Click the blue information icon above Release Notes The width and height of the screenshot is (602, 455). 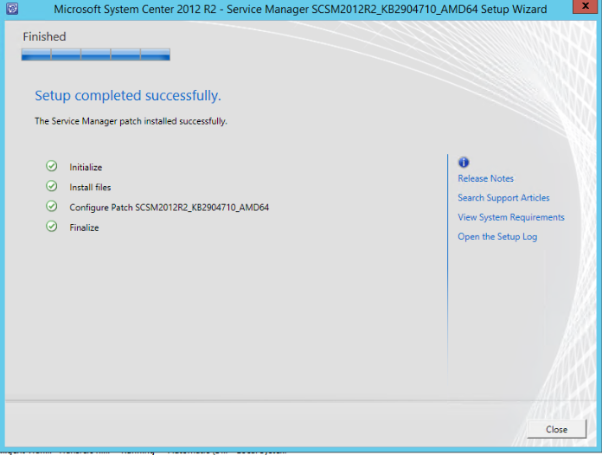pyautogui.click(x=464, y=163)
